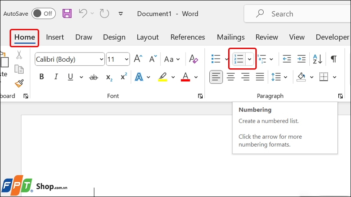The image size is (351, 197).
Task: Create a bulleted list
Action: click(216, 59)
